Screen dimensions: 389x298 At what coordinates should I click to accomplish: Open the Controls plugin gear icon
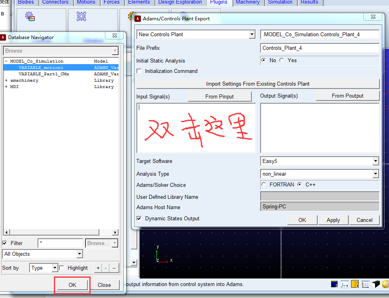[30, 16]
